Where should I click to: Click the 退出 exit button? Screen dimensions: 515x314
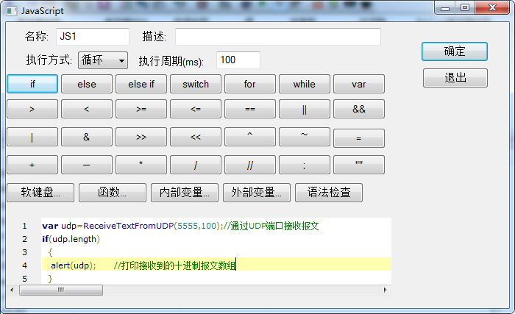[455, 78]
